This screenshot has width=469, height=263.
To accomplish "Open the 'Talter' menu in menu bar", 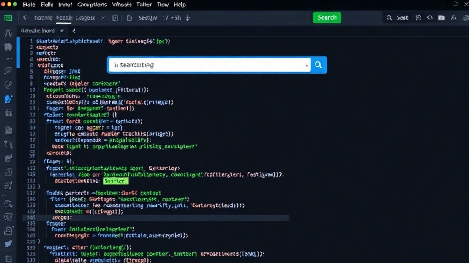I will [144, 5].
